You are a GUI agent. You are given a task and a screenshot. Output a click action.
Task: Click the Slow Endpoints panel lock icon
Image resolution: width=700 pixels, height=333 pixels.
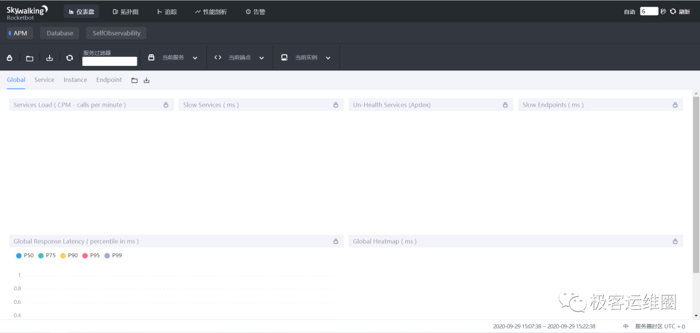click(675, 105)
